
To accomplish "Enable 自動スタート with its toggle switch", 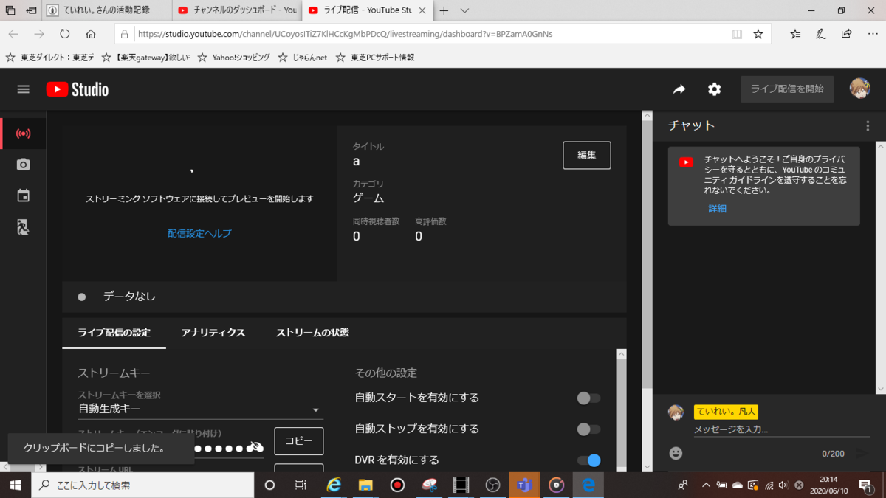I will click(x=588, y=398).
